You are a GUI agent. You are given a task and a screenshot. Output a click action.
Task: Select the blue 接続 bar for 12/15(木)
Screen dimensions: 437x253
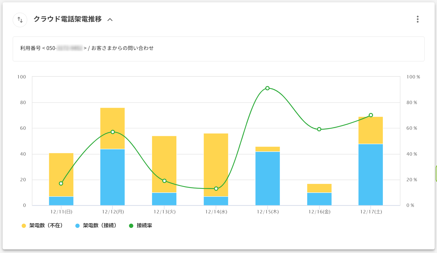tap(267, 179)
